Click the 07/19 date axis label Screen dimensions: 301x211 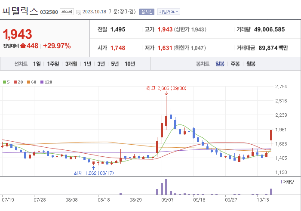coord(8,200)
